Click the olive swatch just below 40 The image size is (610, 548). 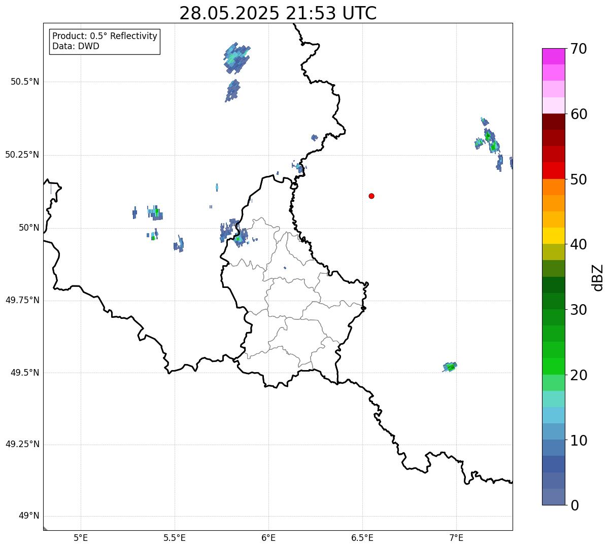point(553,252)
